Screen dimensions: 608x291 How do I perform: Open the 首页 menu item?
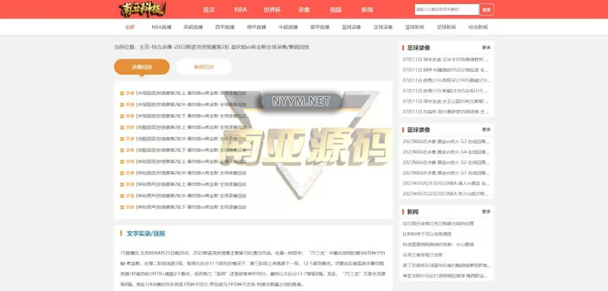click(208, 10)
